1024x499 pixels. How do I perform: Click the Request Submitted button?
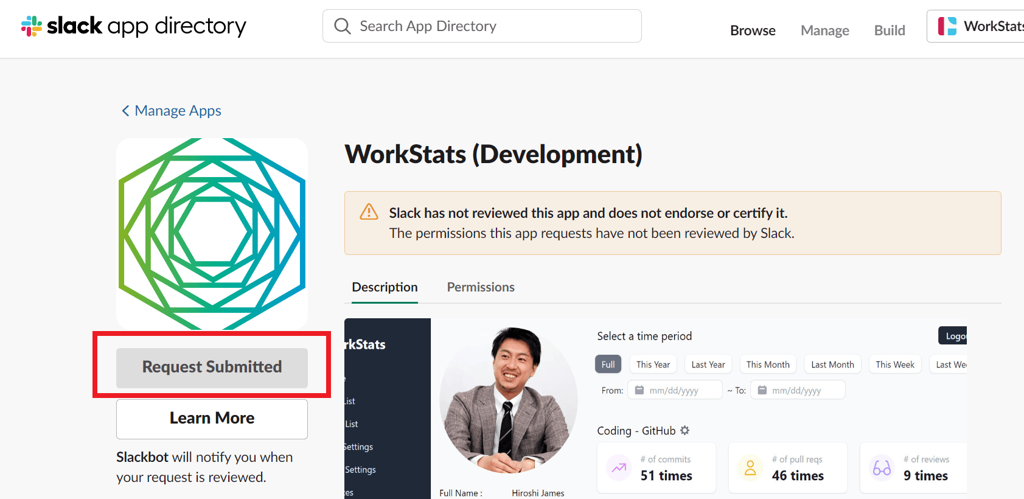[x=212, y=368]
